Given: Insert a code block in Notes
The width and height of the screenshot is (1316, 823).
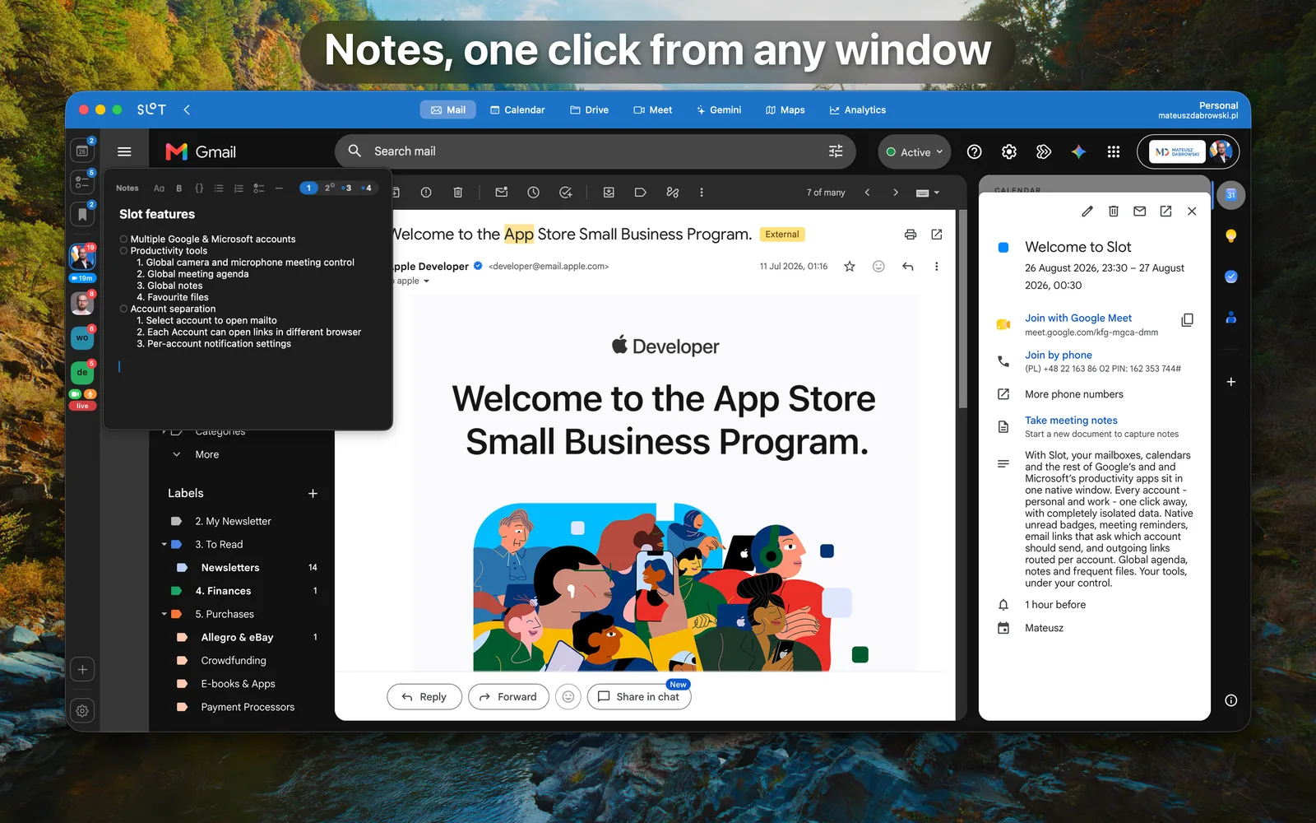Looking at the screenshot, I should [x=199, y=188].
